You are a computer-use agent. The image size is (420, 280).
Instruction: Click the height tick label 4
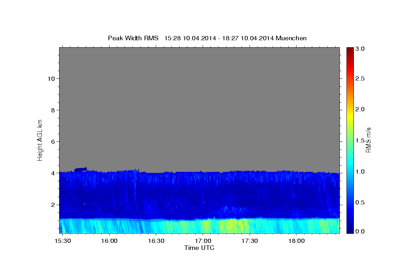52,173
